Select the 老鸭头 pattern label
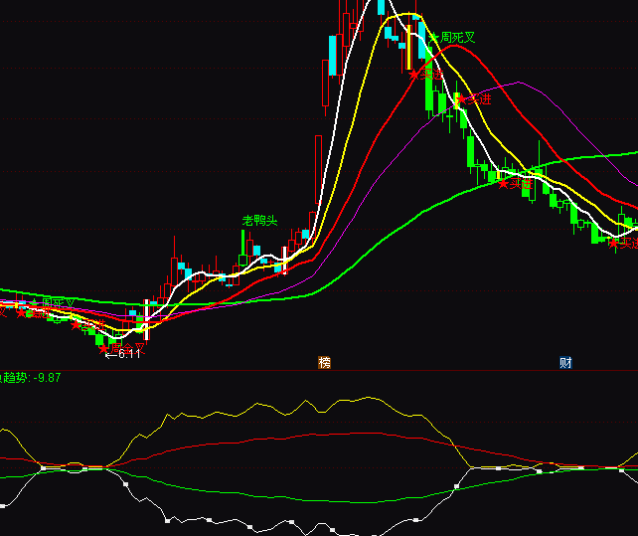This screenshot has height=536, width=638. point(259,220)
